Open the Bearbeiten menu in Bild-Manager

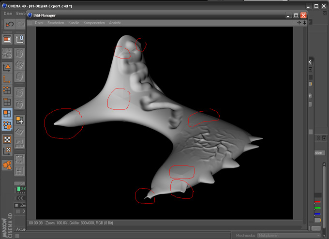point(56,23)
